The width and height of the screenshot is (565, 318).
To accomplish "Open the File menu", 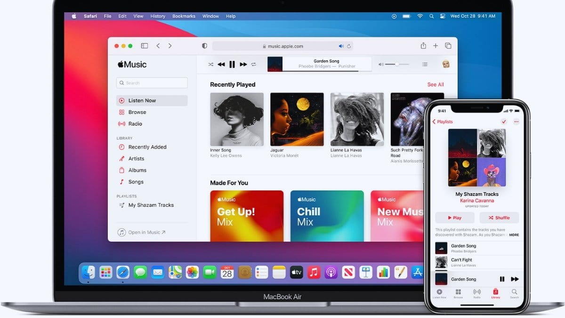I will pyautogui.click(x=108, y=16).
